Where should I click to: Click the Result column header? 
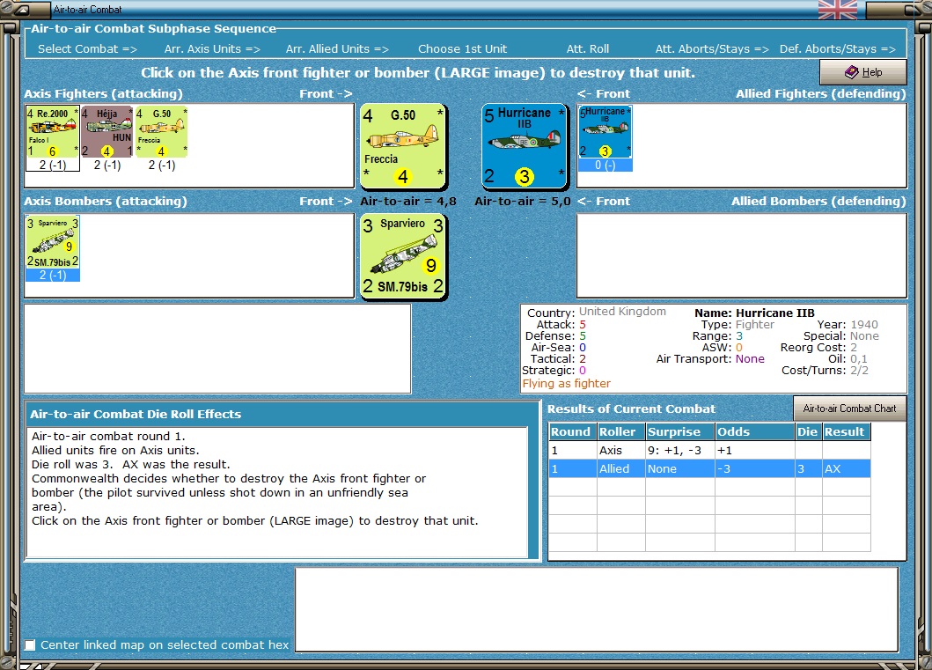click(847, 431)
